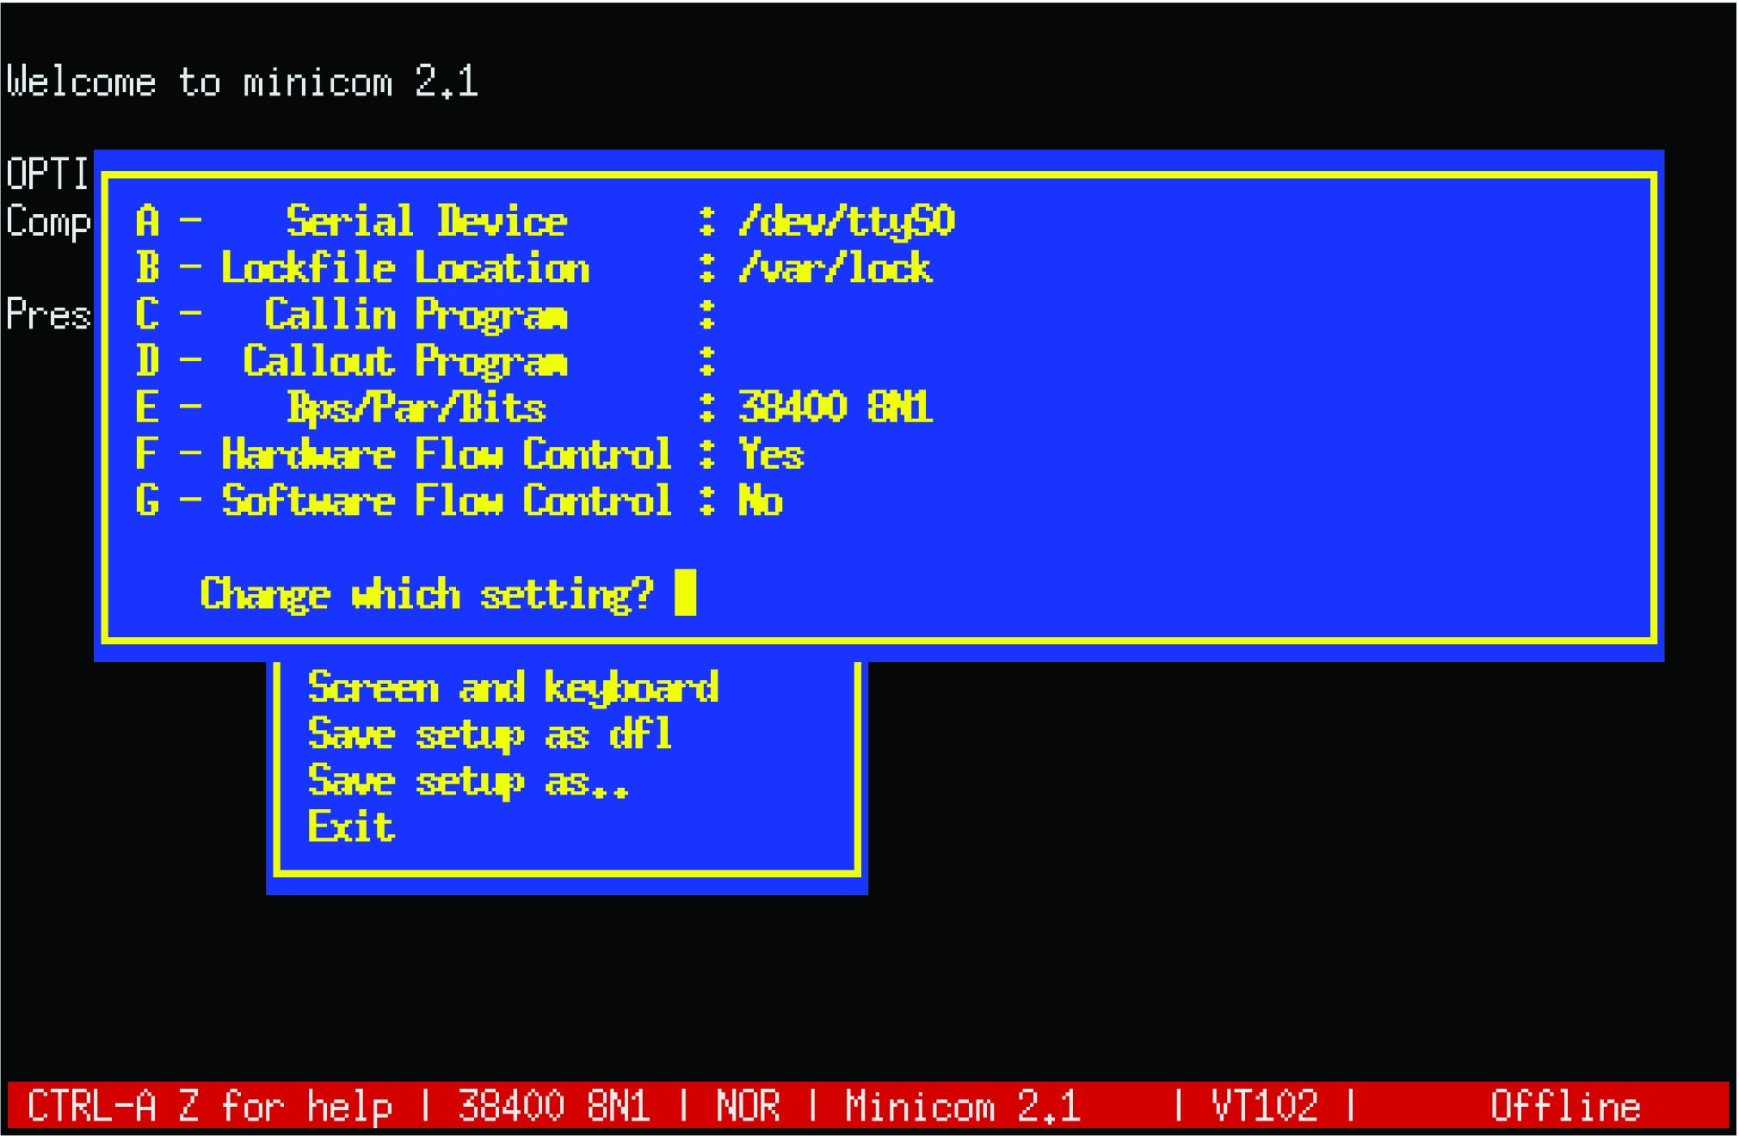The height and width of the screenshot is (1136, 1739).
Task: Choose Screen and keyboard menu entry
Action: coord(513,687)
